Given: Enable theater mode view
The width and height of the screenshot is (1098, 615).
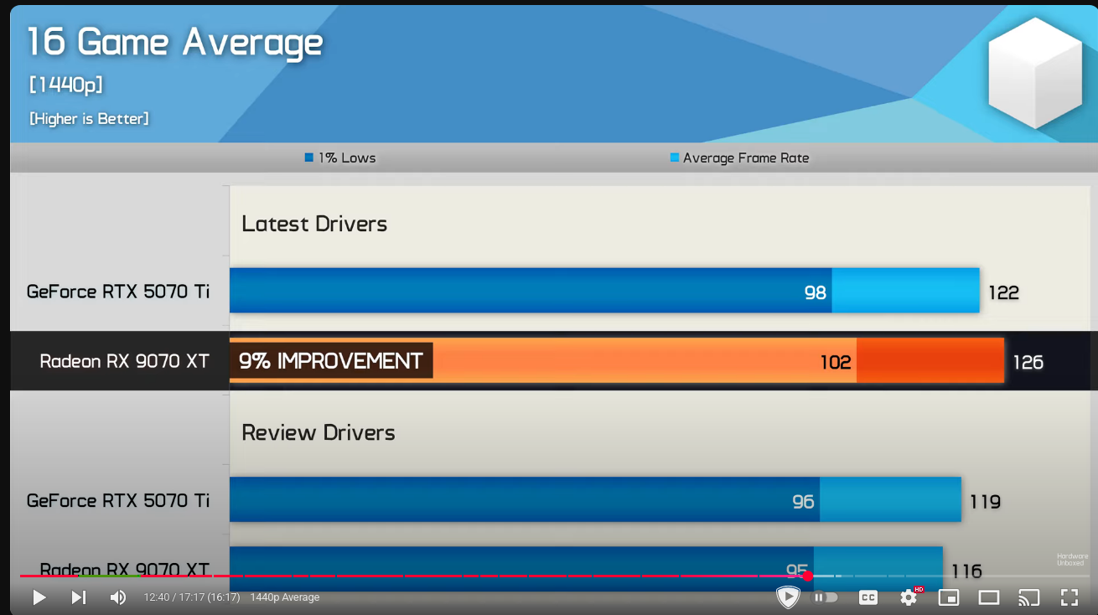Looking at the screenshot, I should [989, 597].
